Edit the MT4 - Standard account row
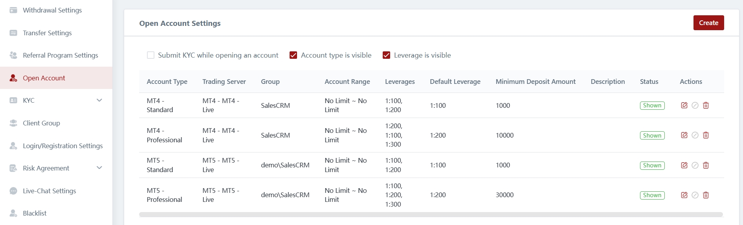The width and height of the screenshot is (743, 225). tap(684, 105)
